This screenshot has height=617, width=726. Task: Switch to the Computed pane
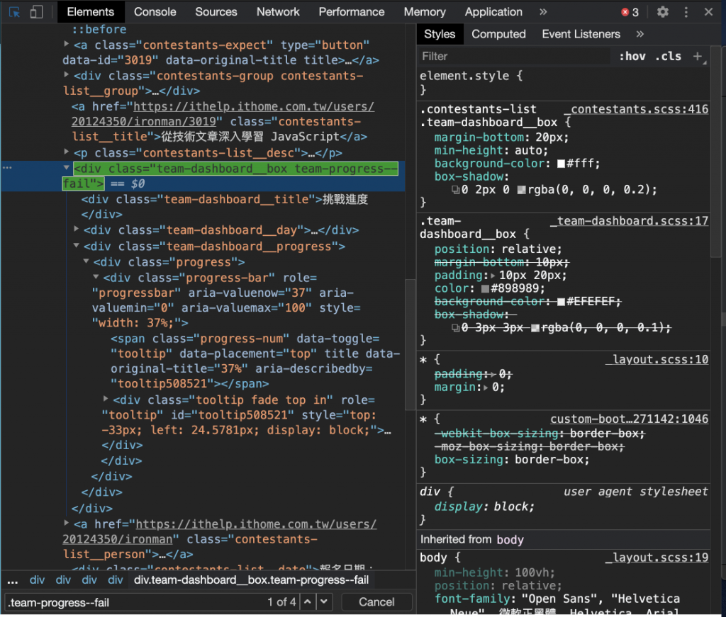click(498, 34)
